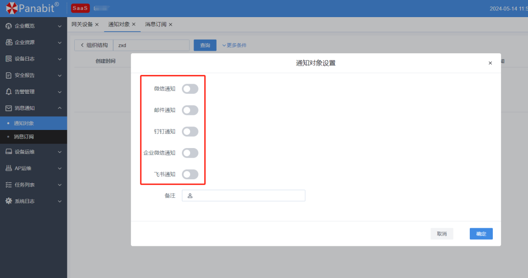Click the 安全报告 sidebar icon
This screenshot has height=278, width=528.
tap(9, 75)
